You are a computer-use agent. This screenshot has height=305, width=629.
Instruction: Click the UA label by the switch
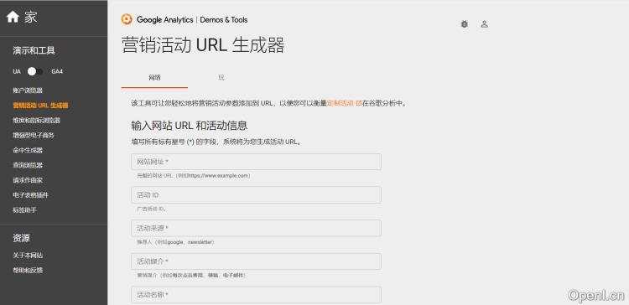point(17,72)
